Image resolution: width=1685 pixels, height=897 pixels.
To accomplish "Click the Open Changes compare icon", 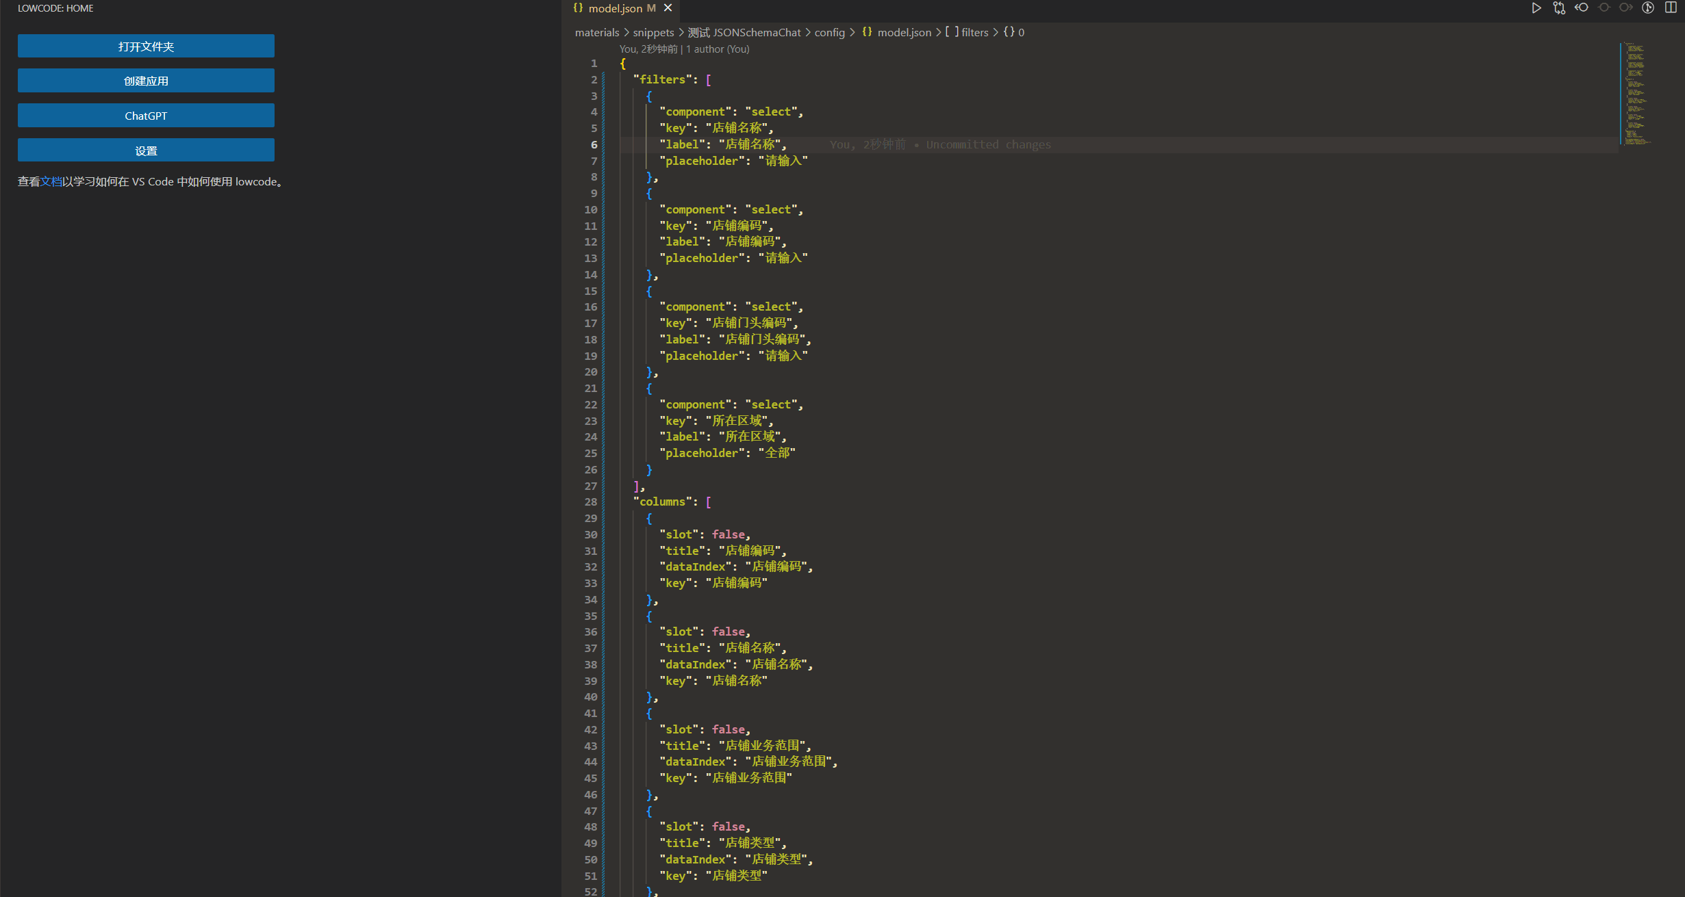I will tap(1559, 8).
